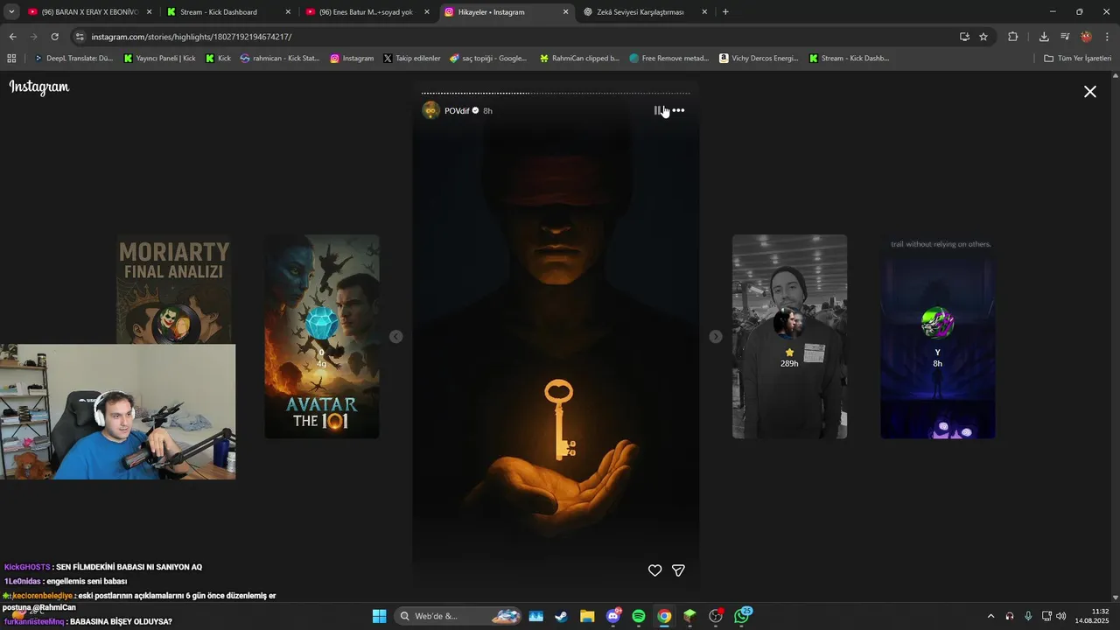Open the Avatar The 101 story thumbnail
This screenshot has width=1120, height=630.
tap(322, 336)
